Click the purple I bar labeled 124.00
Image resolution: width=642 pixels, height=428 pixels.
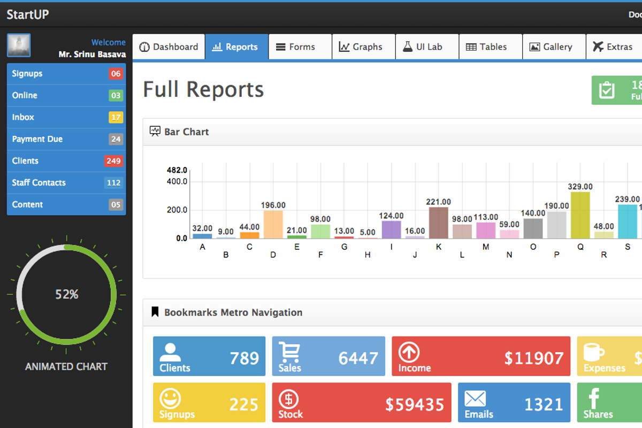tap(392, 230)
